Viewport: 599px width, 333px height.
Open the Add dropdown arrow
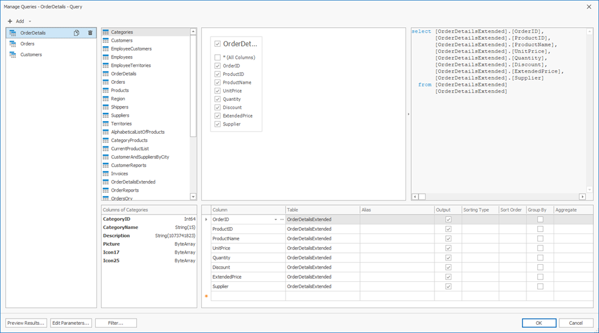click(x=30, y=21)
